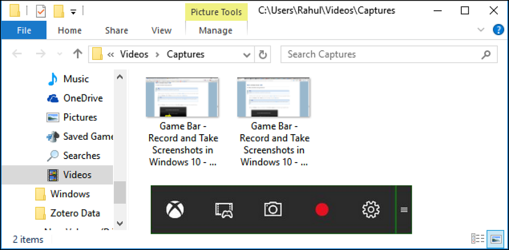Select the OneDrive cloud icon
509x250 pixels.
(x=52, y=98)
